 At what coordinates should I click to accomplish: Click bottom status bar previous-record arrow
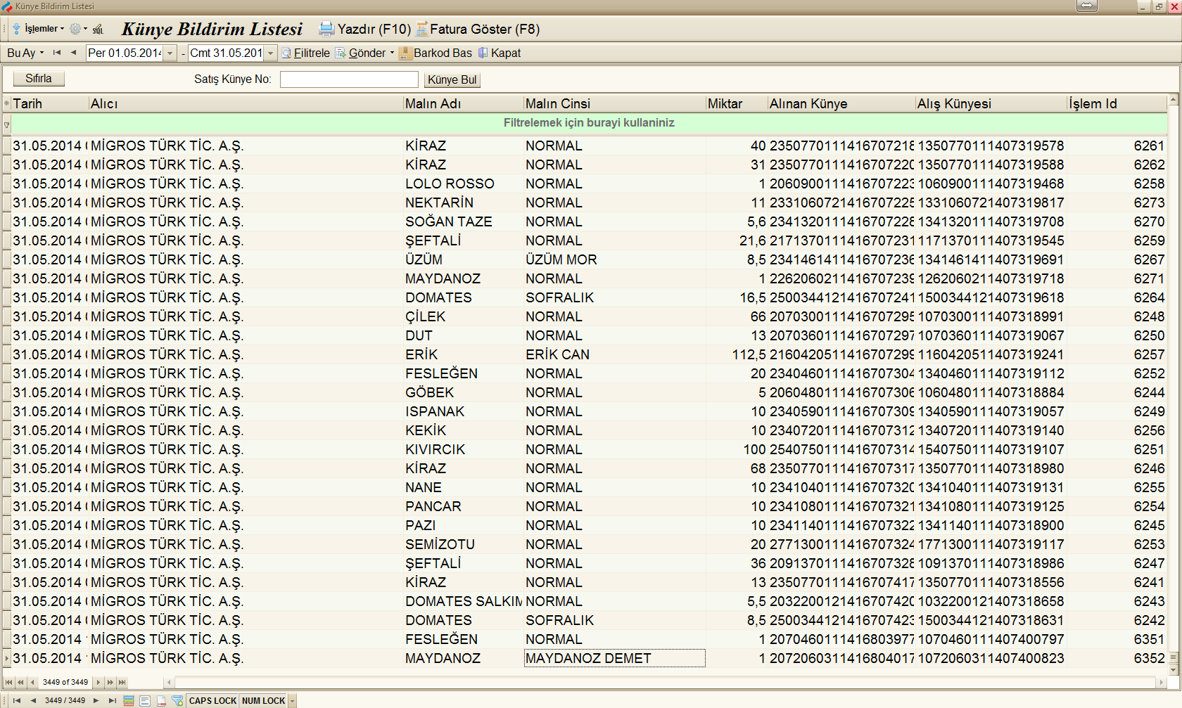(x=32, y=700)
